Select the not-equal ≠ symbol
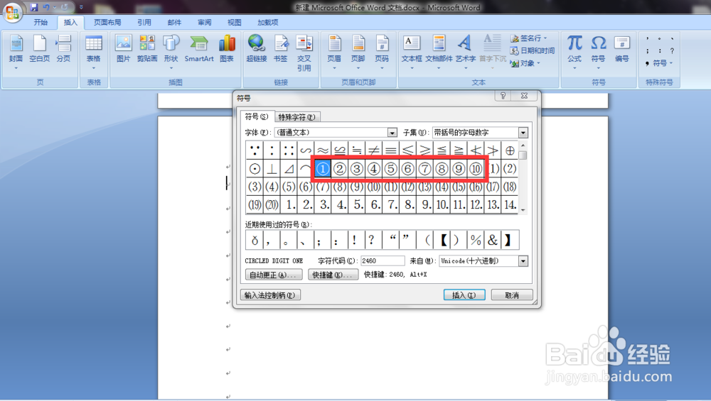This screenshot has width=711, height=401. click(x=373, y=150)
